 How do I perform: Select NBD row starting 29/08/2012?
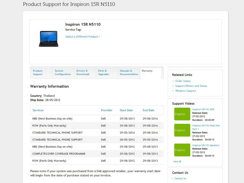coord(97,147)
